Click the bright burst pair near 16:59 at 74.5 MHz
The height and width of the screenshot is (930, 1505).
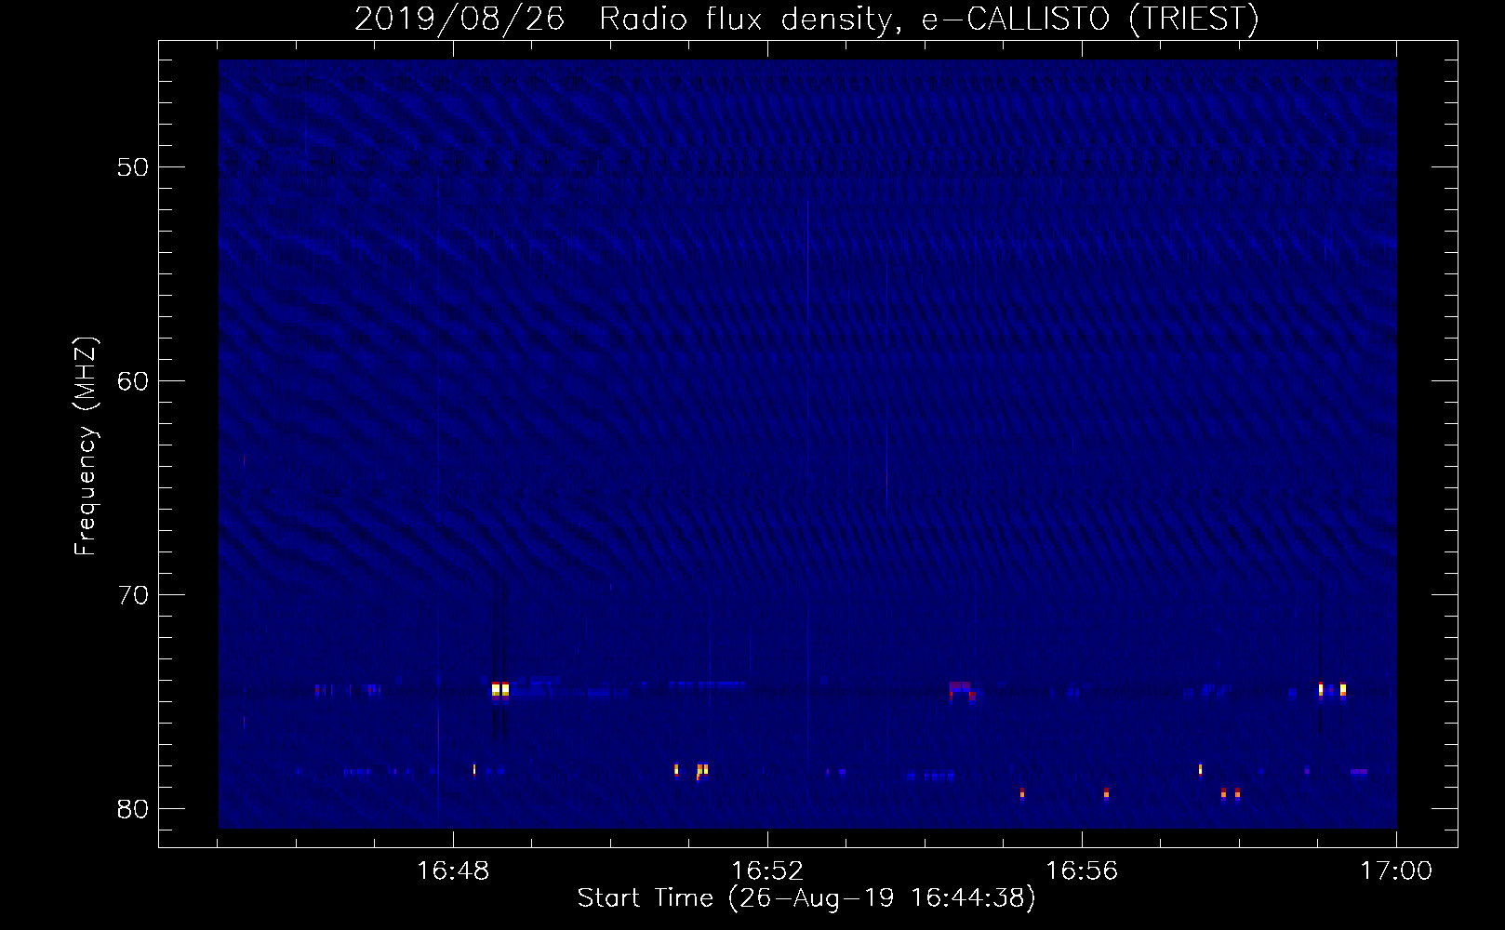1332,690
